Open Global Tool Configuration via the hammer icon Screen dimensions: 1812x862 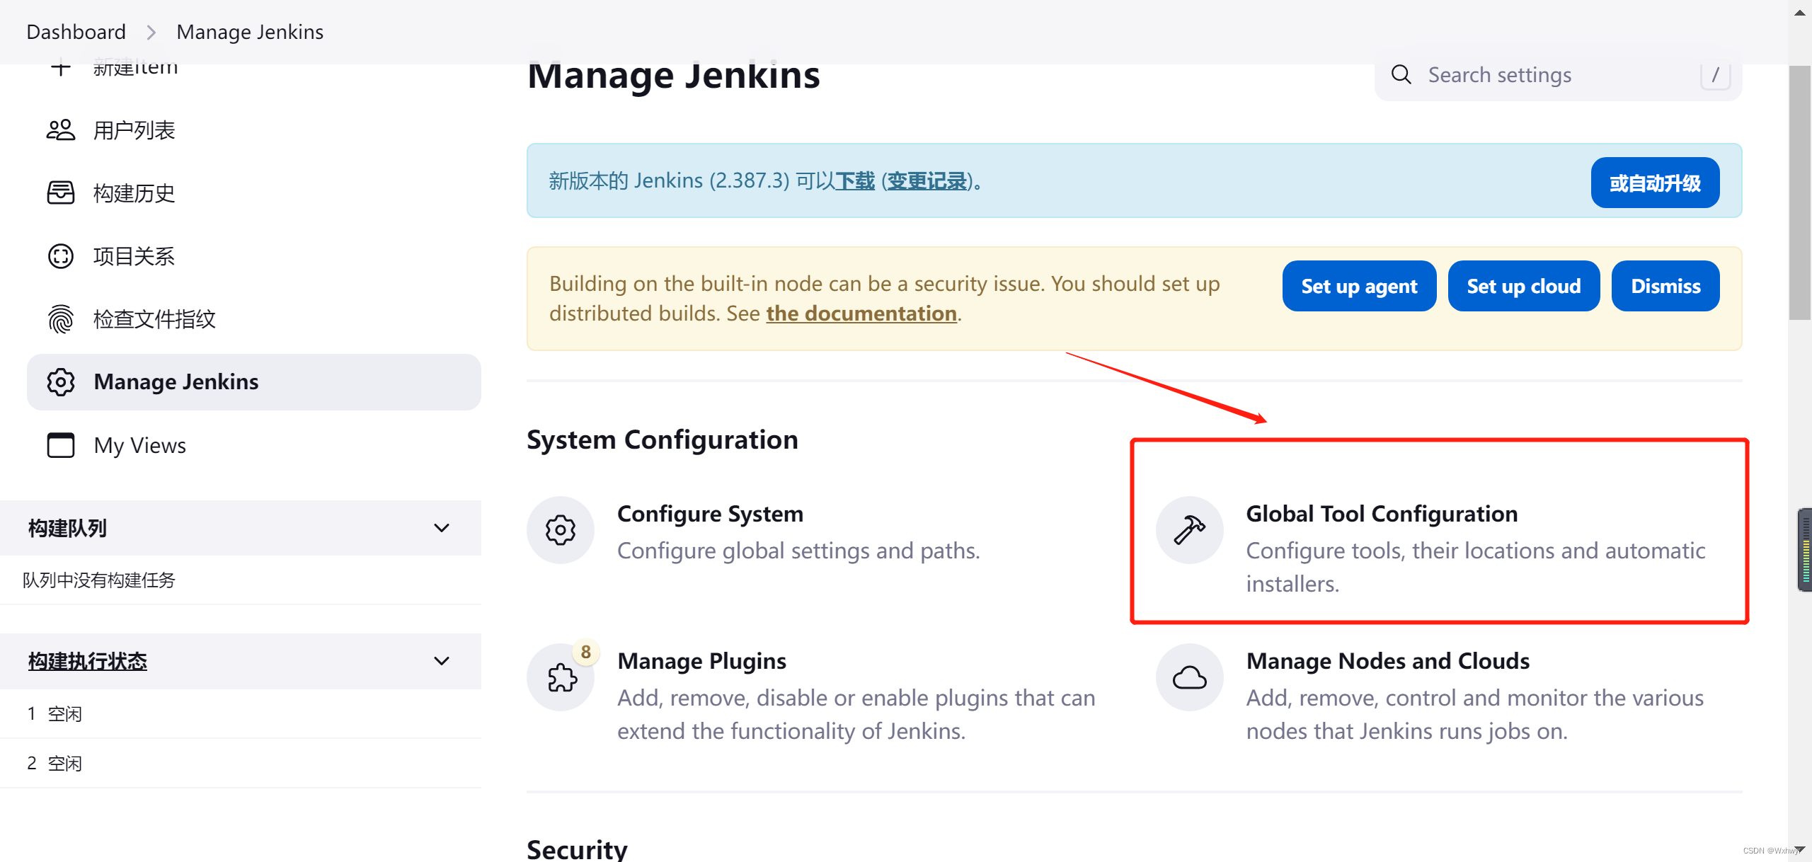pos(1189,529)
